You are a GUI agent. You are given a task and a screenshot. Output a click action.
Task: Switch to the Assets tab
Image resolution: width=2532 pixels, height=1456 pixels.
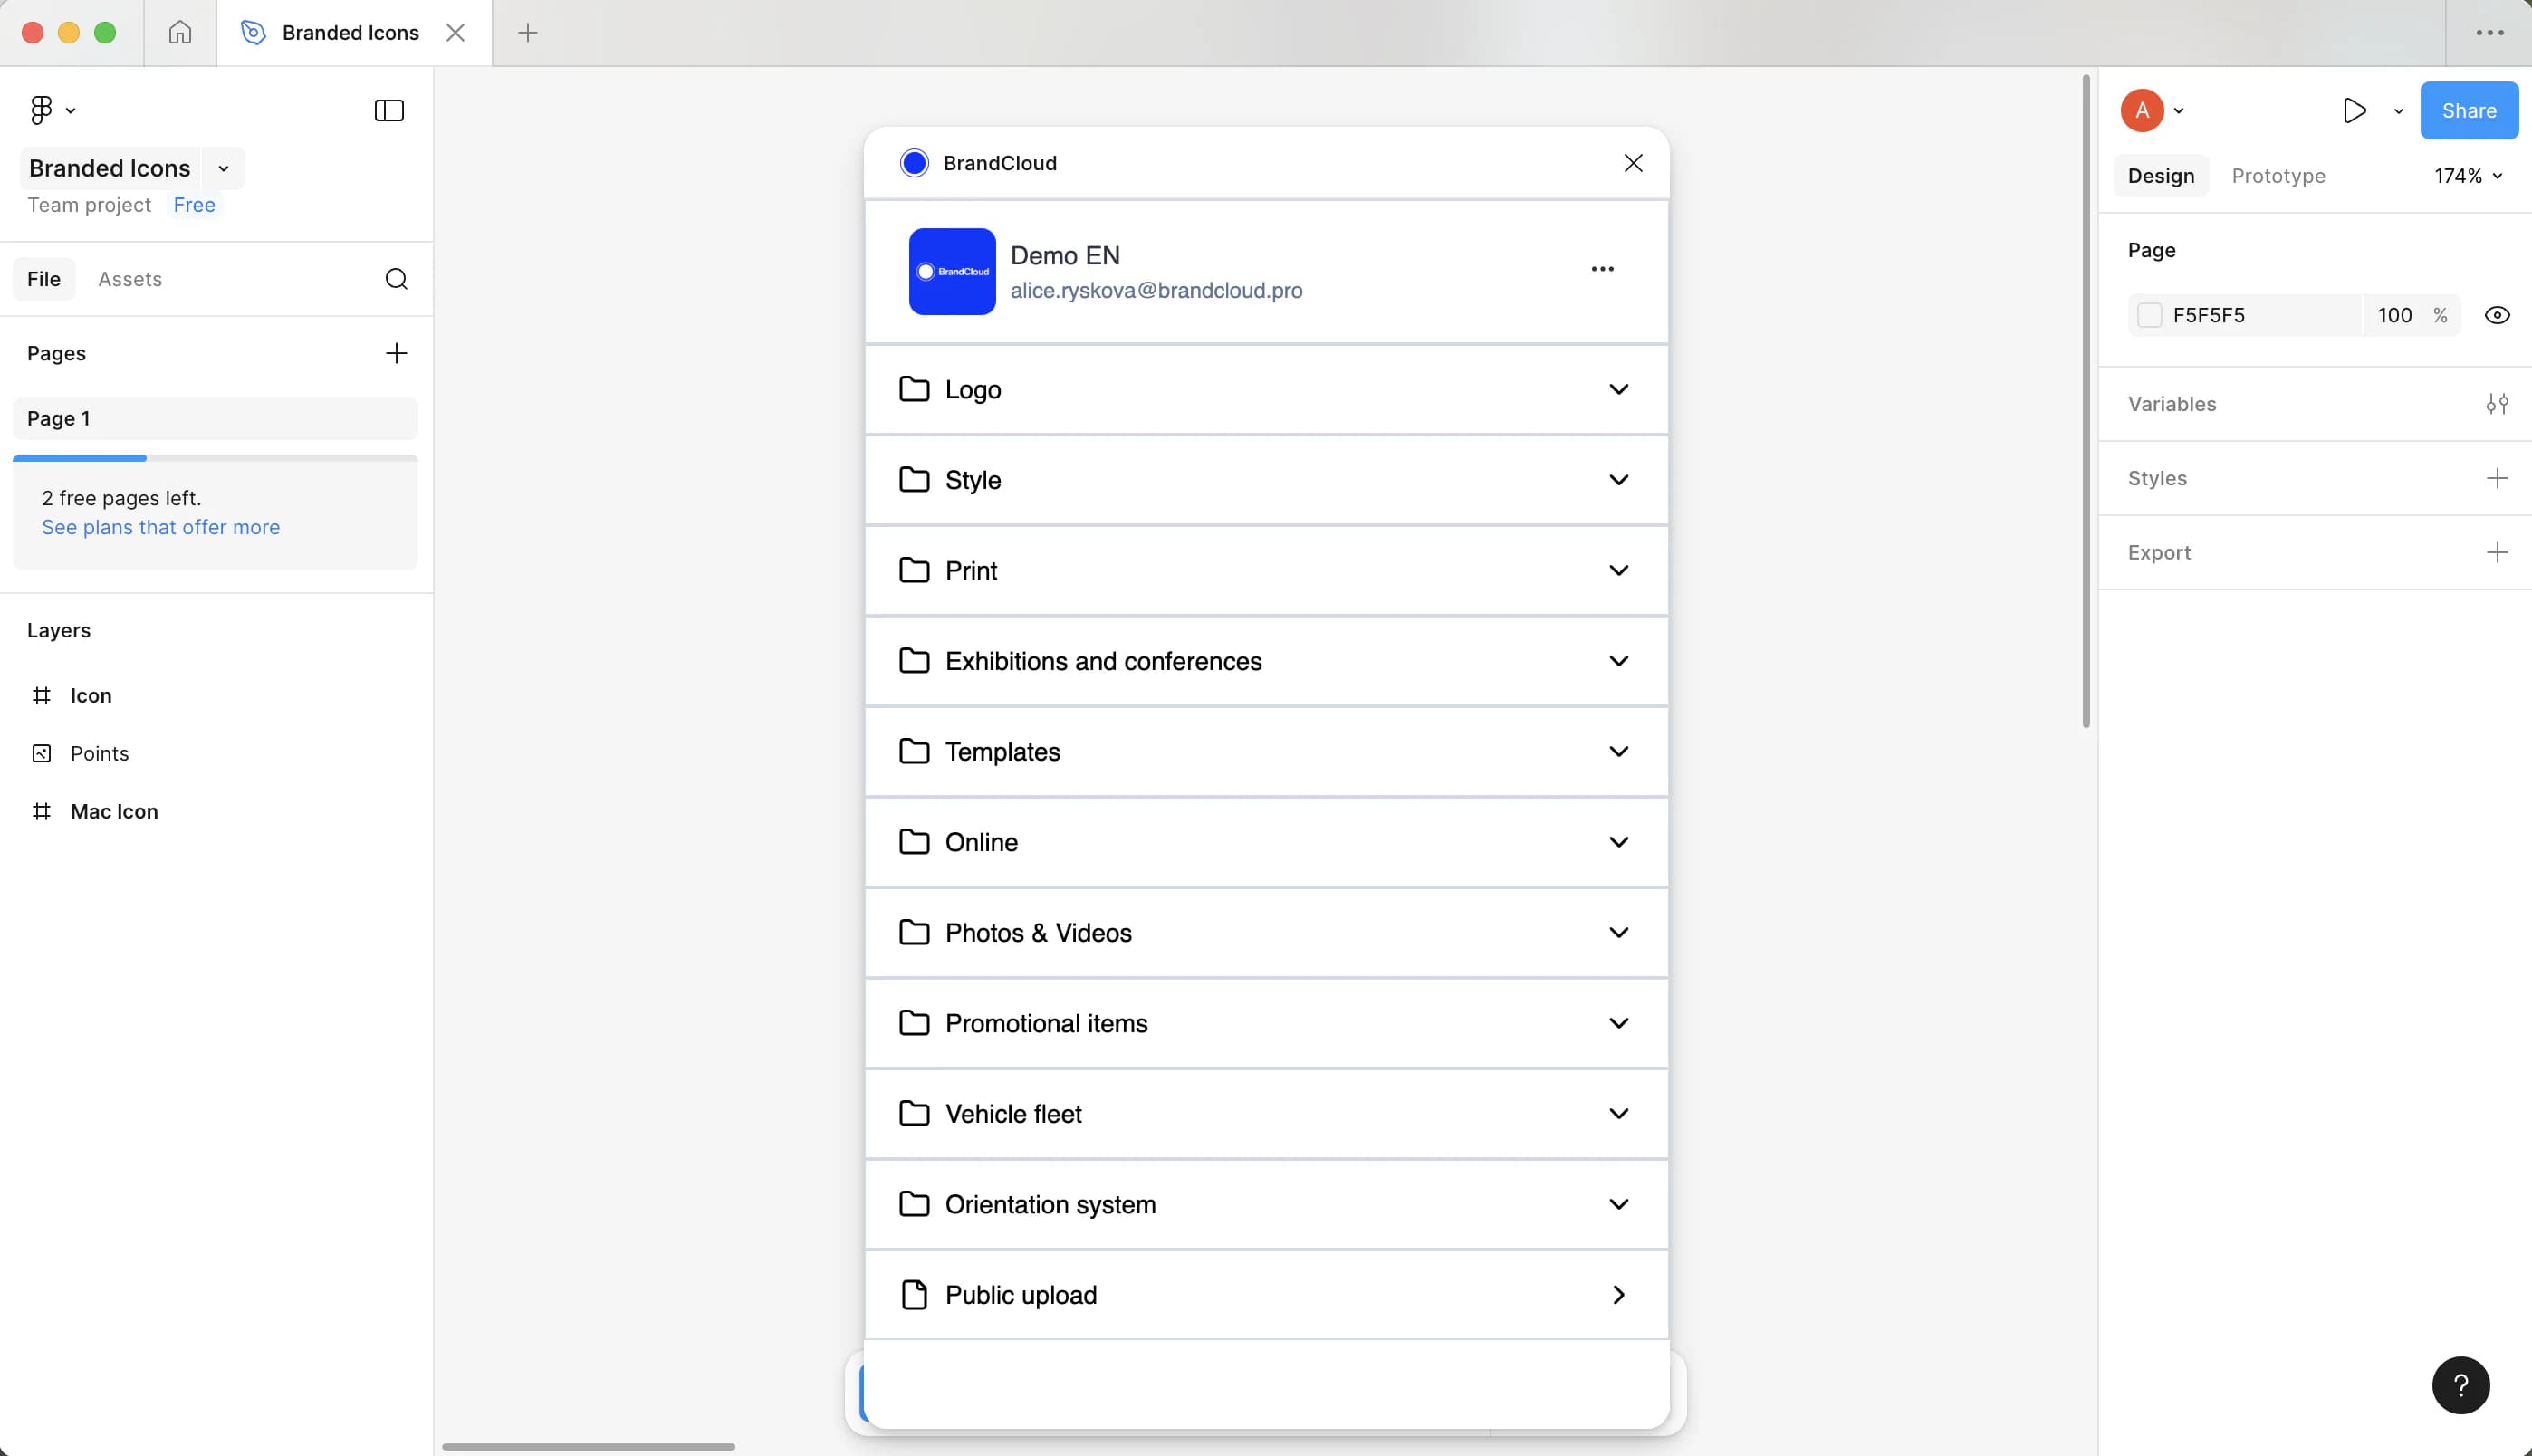(x=130, y=279)
